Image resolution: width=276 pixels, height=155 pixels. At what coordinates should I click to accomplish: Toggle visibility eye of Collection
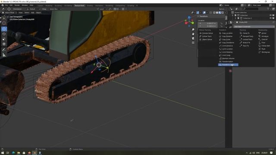270,15
